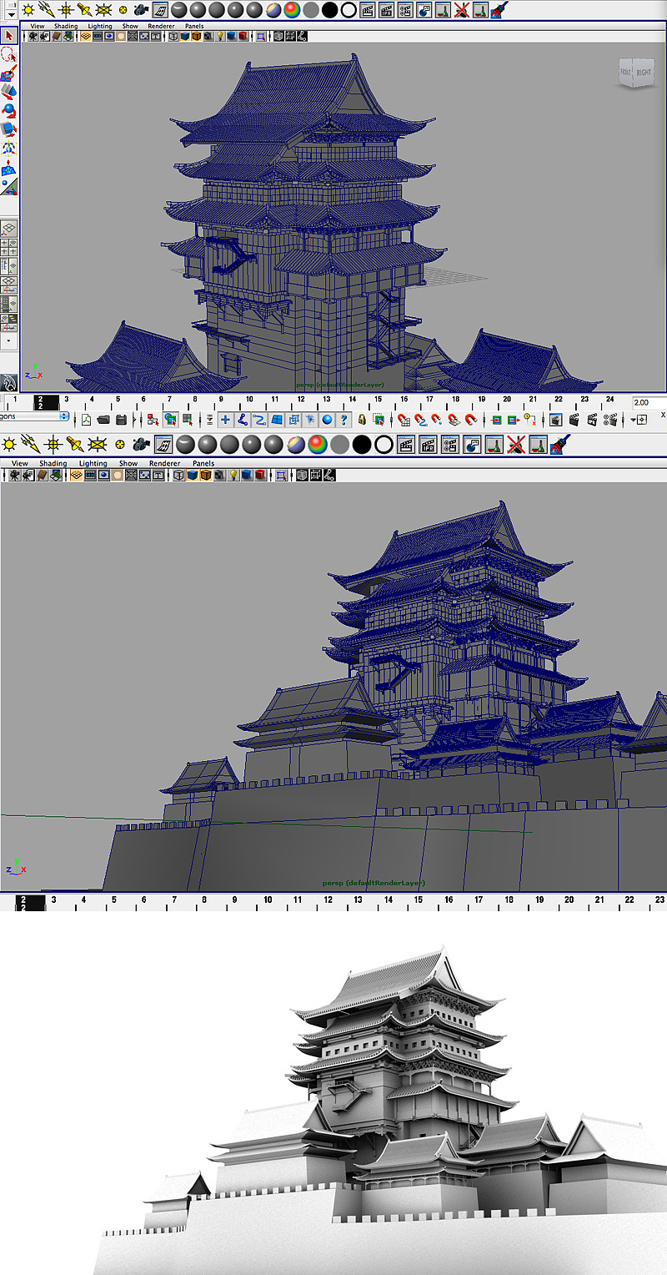This screenshot has width=667, height=1275.
Task: Toggle the light bulb icon in upper viewport
Action: point(220,37)
